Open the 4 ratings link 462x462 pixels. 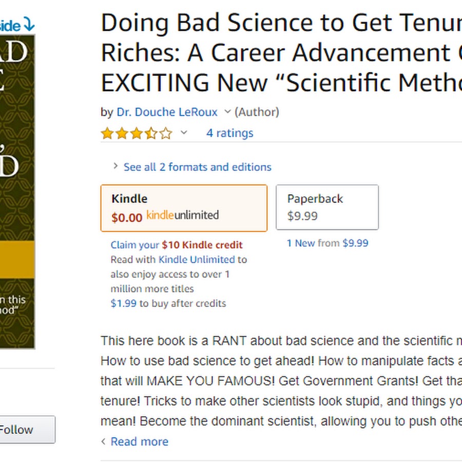(x=230, y=133)
